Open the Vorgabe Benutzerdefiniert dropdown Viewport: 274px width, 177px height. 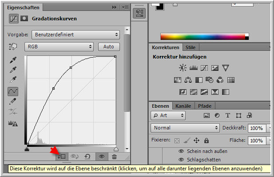tap(75, 35)
